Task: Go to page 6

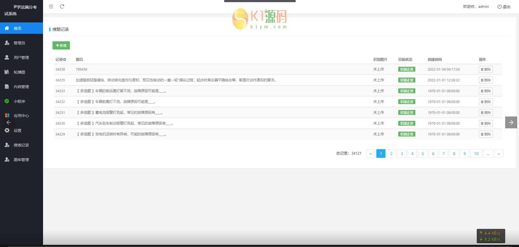Action: 433,153
